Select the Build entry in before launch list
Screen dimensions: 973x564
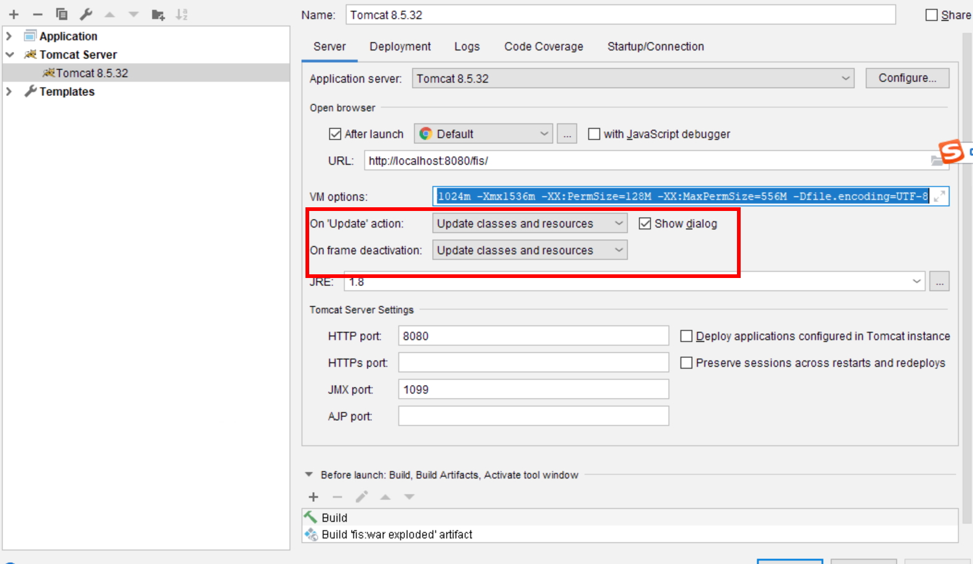(x=630, y=518)
